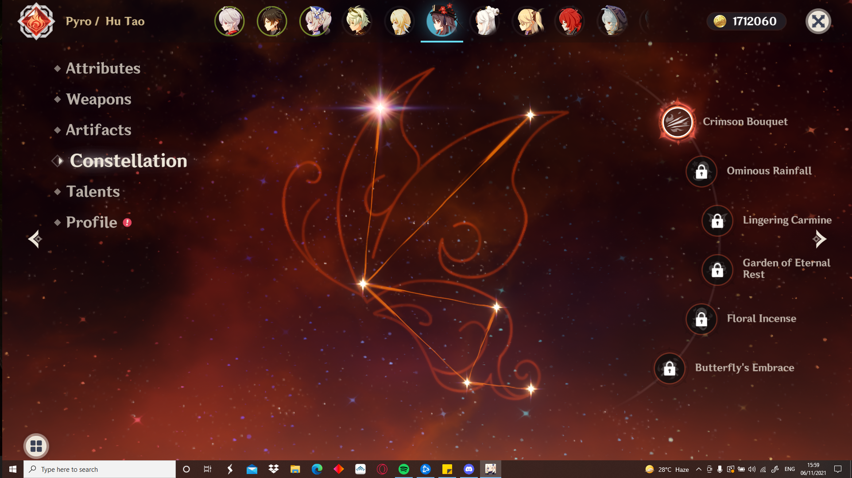Screen dimensions: 852x478
Task: Switch to Ningguang's character portrait
Action: coord(485,21)
